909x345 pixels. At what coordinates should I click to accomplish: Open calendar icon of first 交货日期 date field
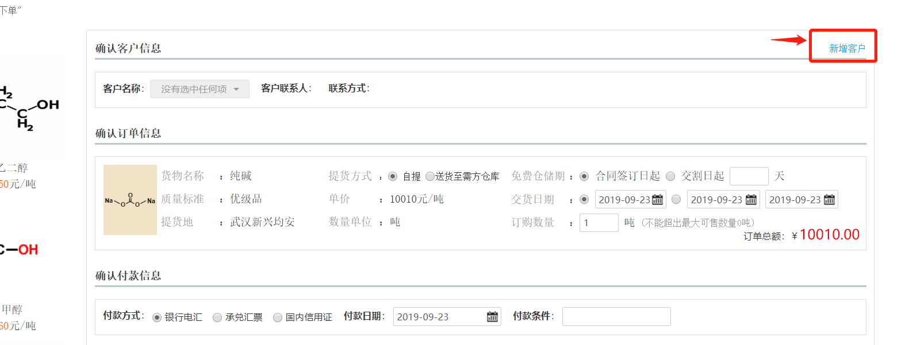pos(657,200)
